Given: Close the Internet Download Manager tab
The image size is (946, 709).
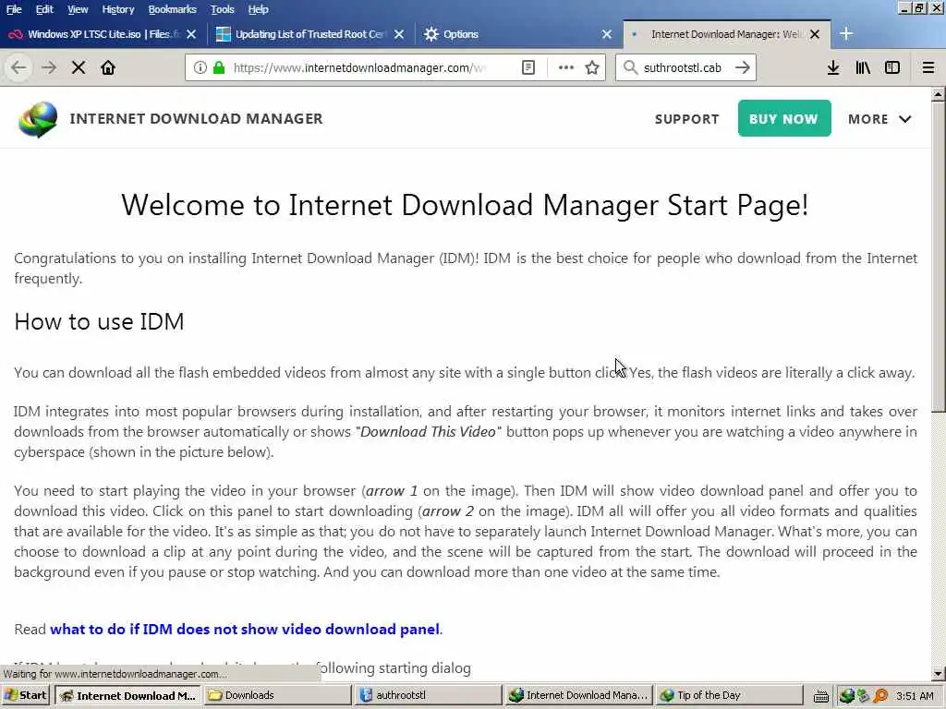Looking at the screenshot, I should [815, 34].
